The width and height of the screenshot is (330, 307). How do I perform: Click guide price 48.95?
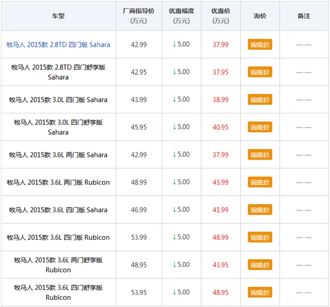click(139, 265)
